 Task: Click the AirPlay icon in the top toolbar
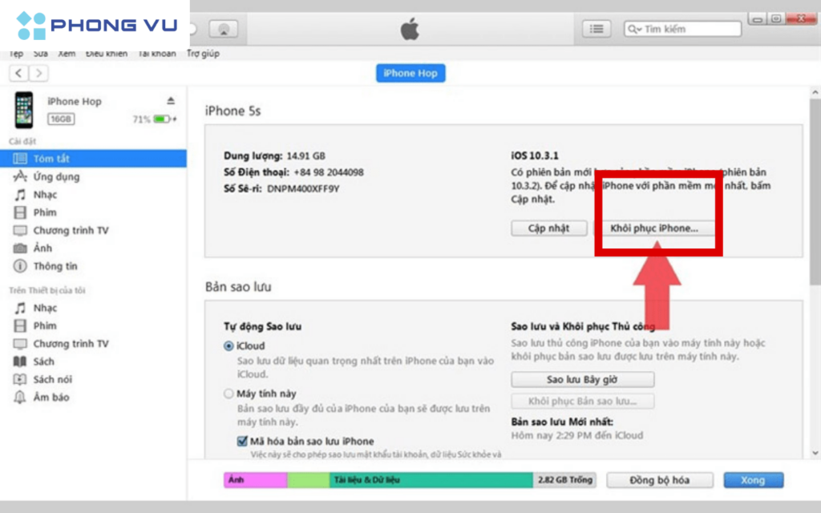[224, 29]
